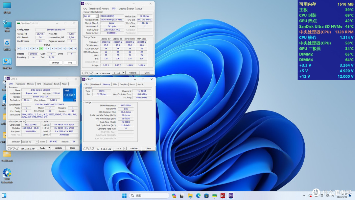Select TestMem5 status thread box 6
The image size is (355, 200).
click(41, 48)
